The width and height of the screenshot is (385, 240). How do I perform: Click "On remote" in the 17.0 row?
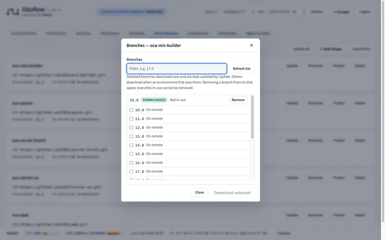pos(155,171)
